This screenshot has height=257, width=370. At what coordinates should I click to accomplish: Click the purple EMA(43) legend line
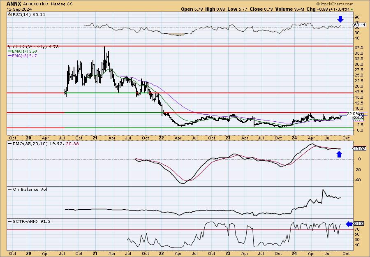10,56
